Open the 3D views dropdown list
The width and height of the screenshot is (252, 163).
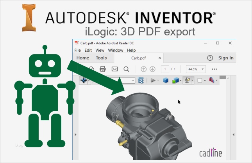(x=133, y=80)
